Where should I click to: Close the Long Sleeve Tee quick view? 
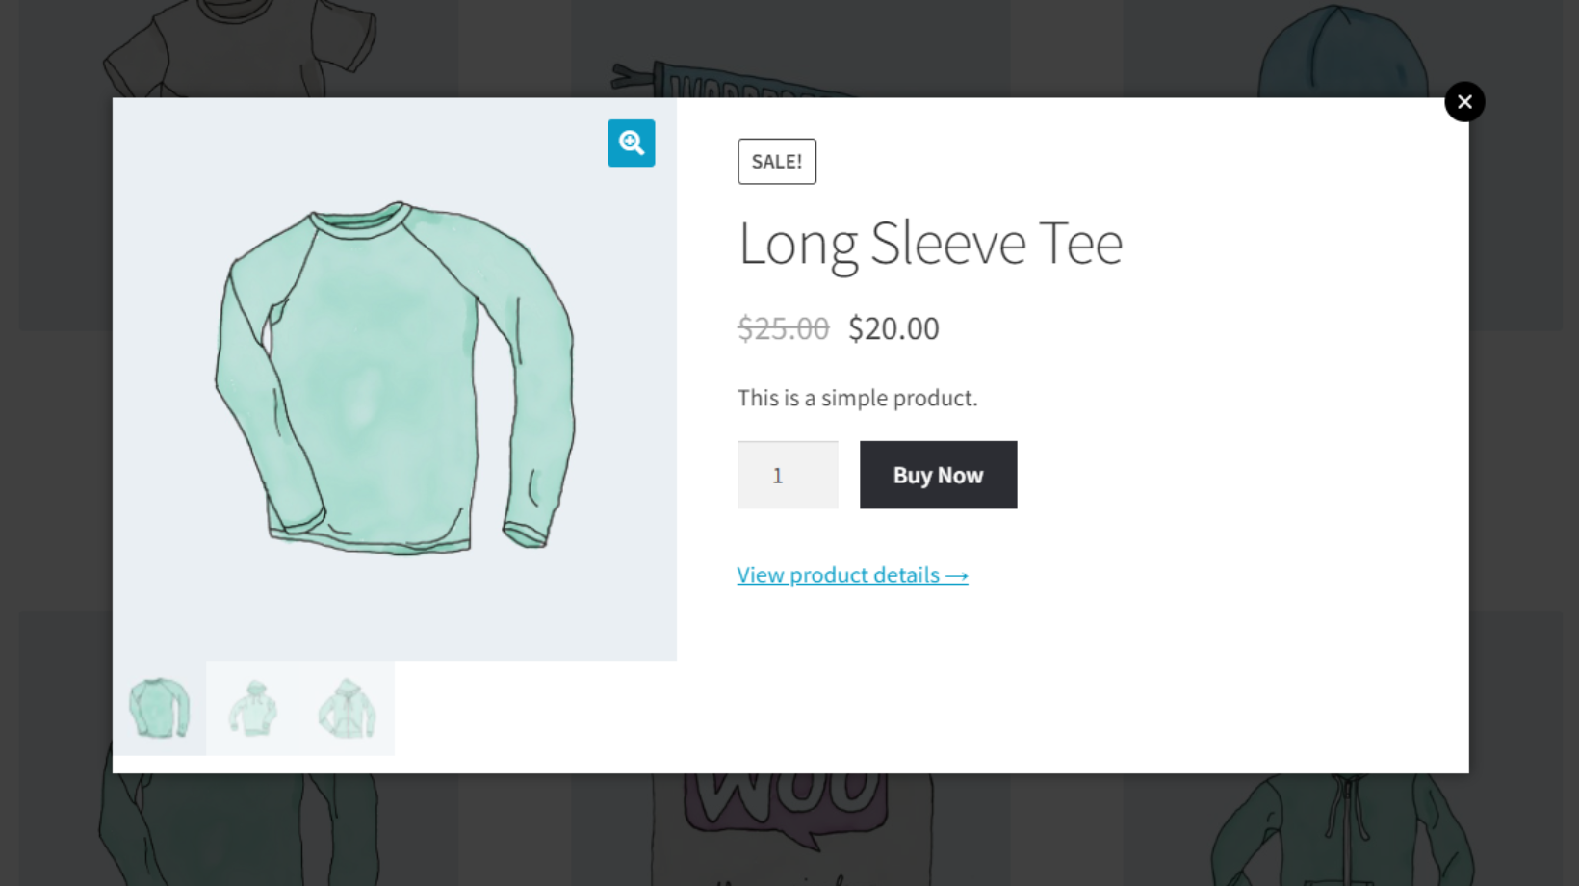[x=1464, y=101]
